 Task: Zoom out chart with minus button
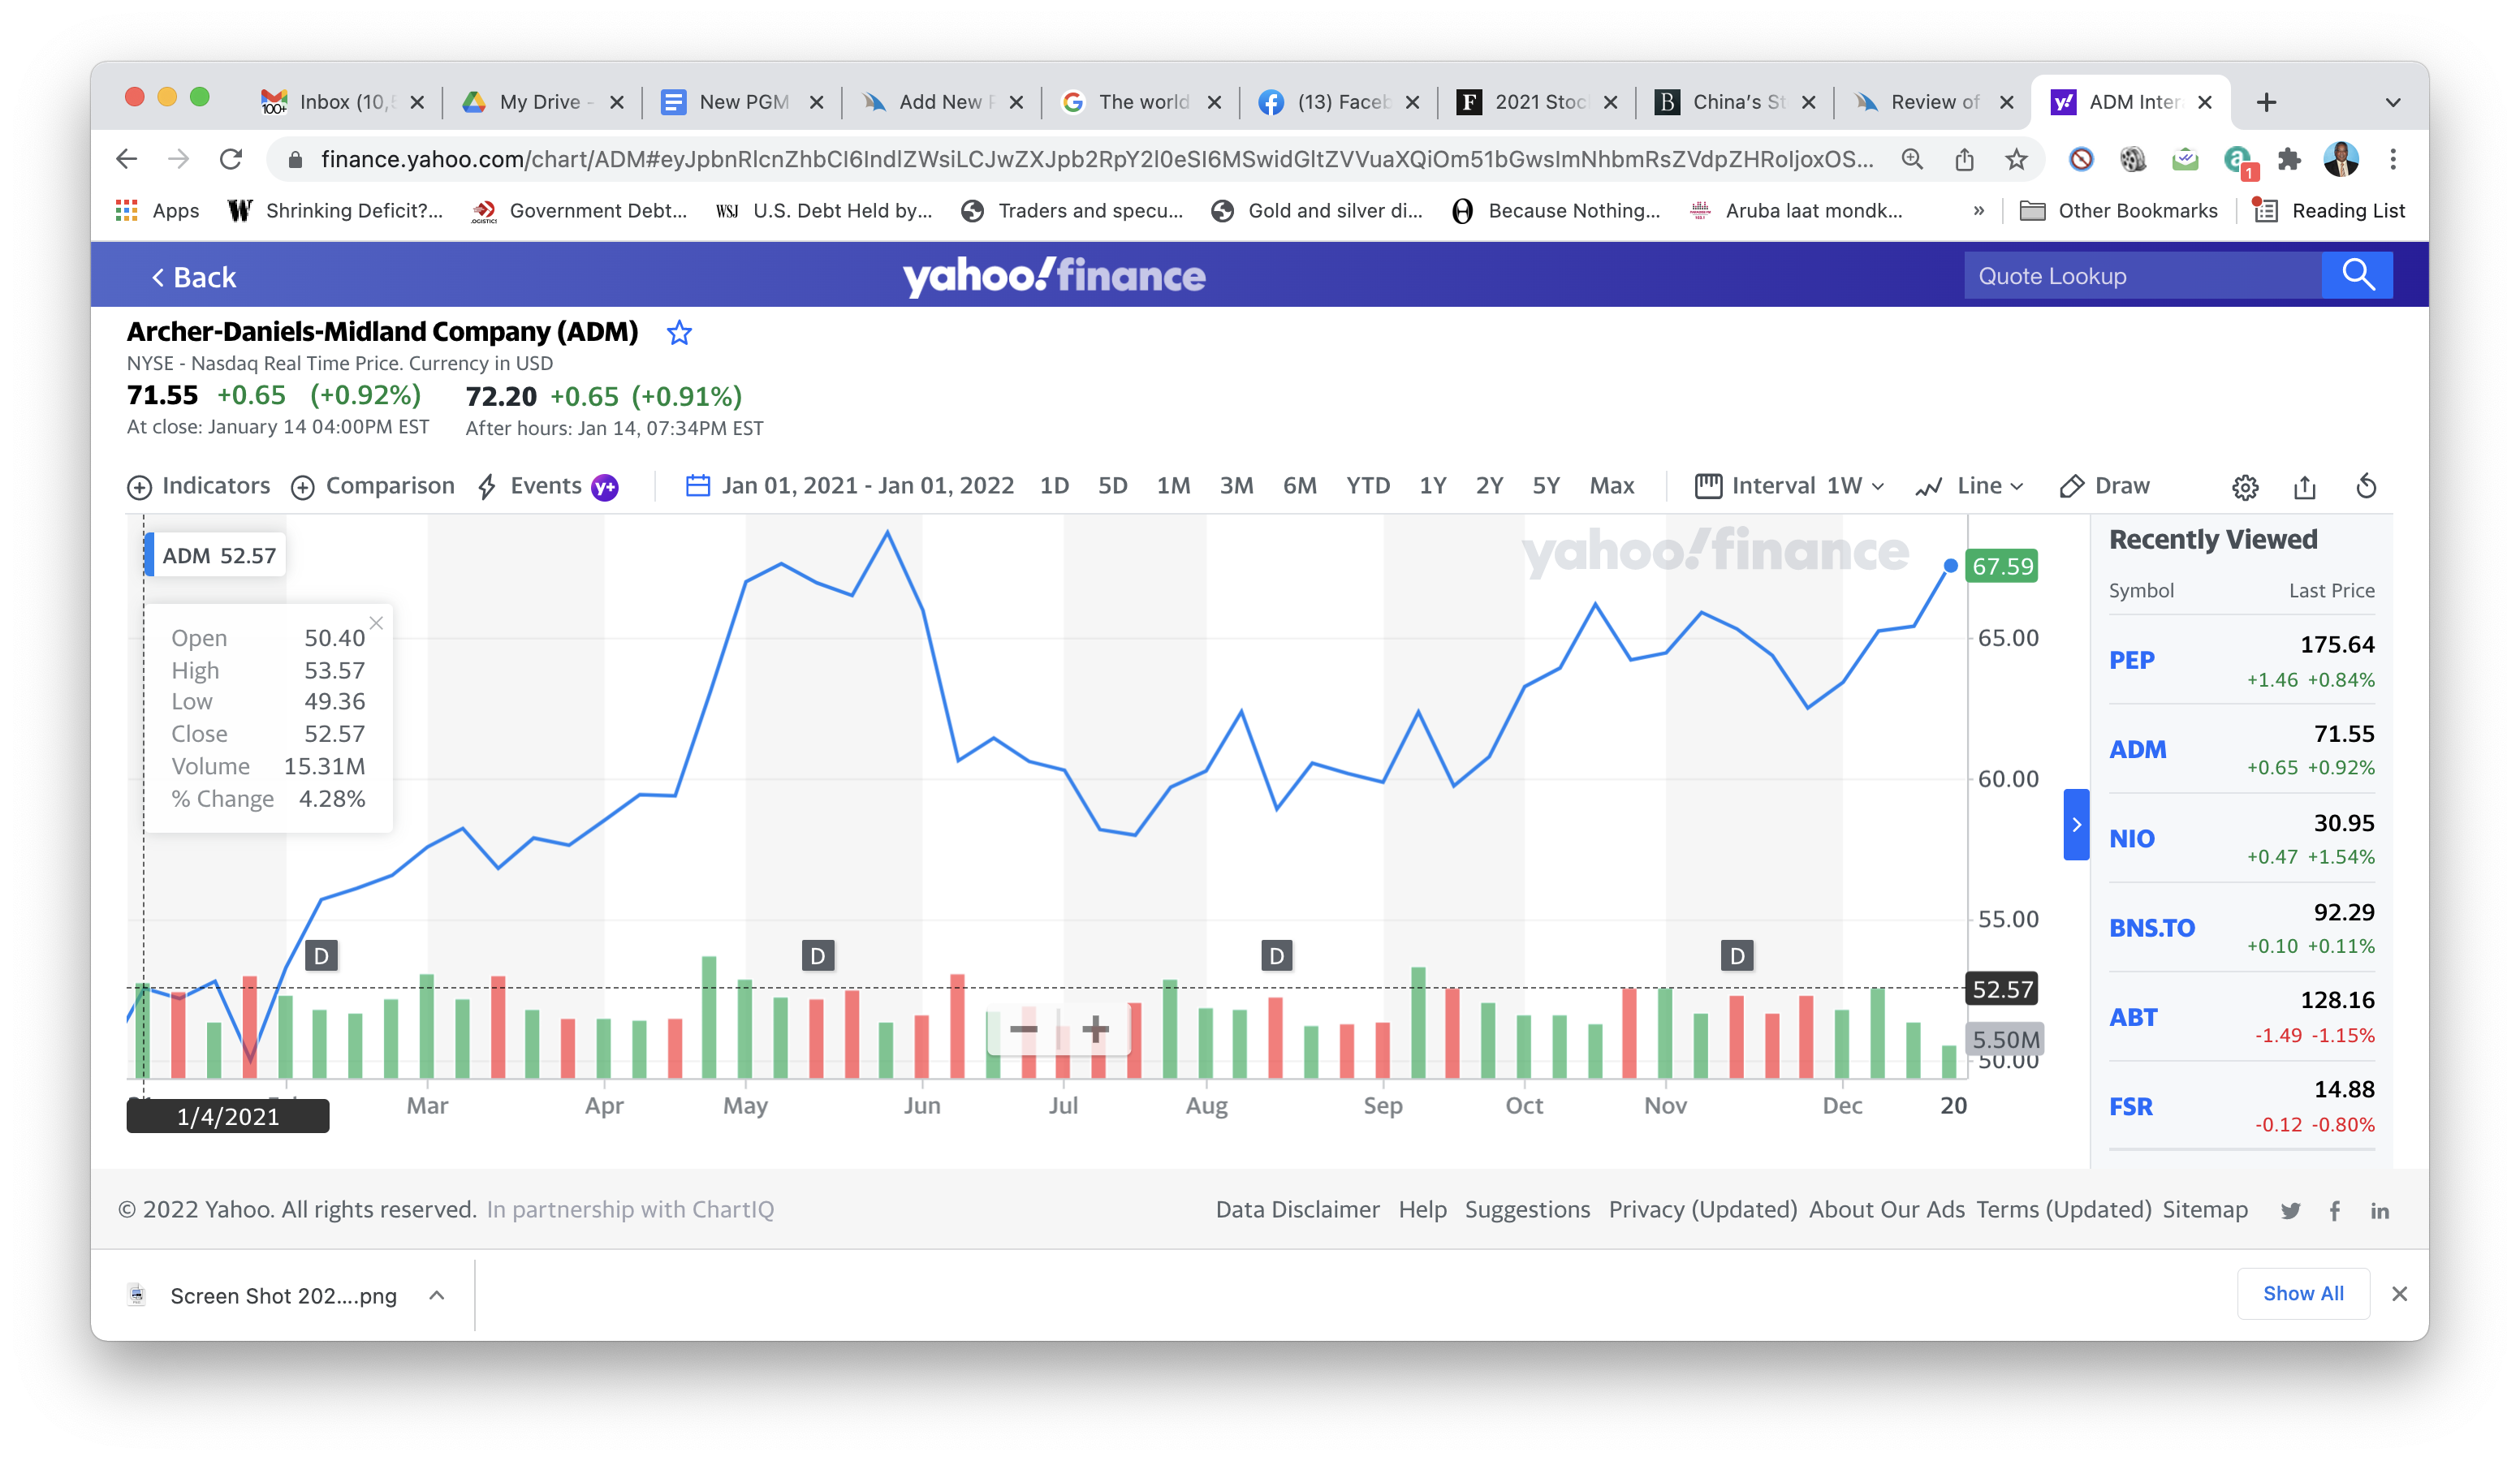[x=1023, y=1029]
